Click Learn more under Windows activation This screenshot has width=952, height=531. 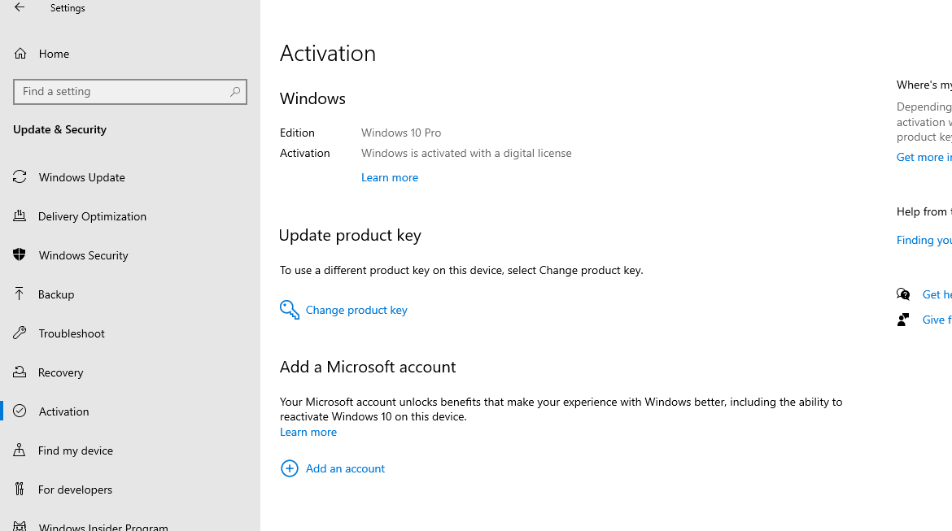(390, 177)
